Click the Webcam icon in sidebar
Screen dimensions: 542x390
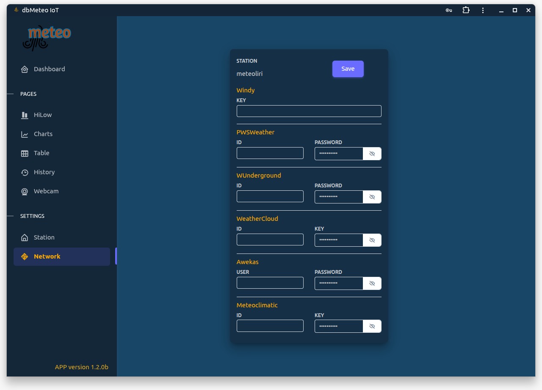pyautogui.click(x=25, y=191)
